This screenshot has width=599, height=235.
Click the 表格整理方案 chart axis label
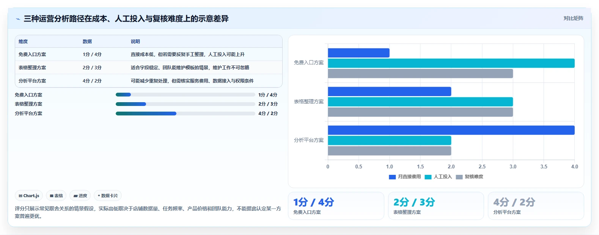pos(309,102)
